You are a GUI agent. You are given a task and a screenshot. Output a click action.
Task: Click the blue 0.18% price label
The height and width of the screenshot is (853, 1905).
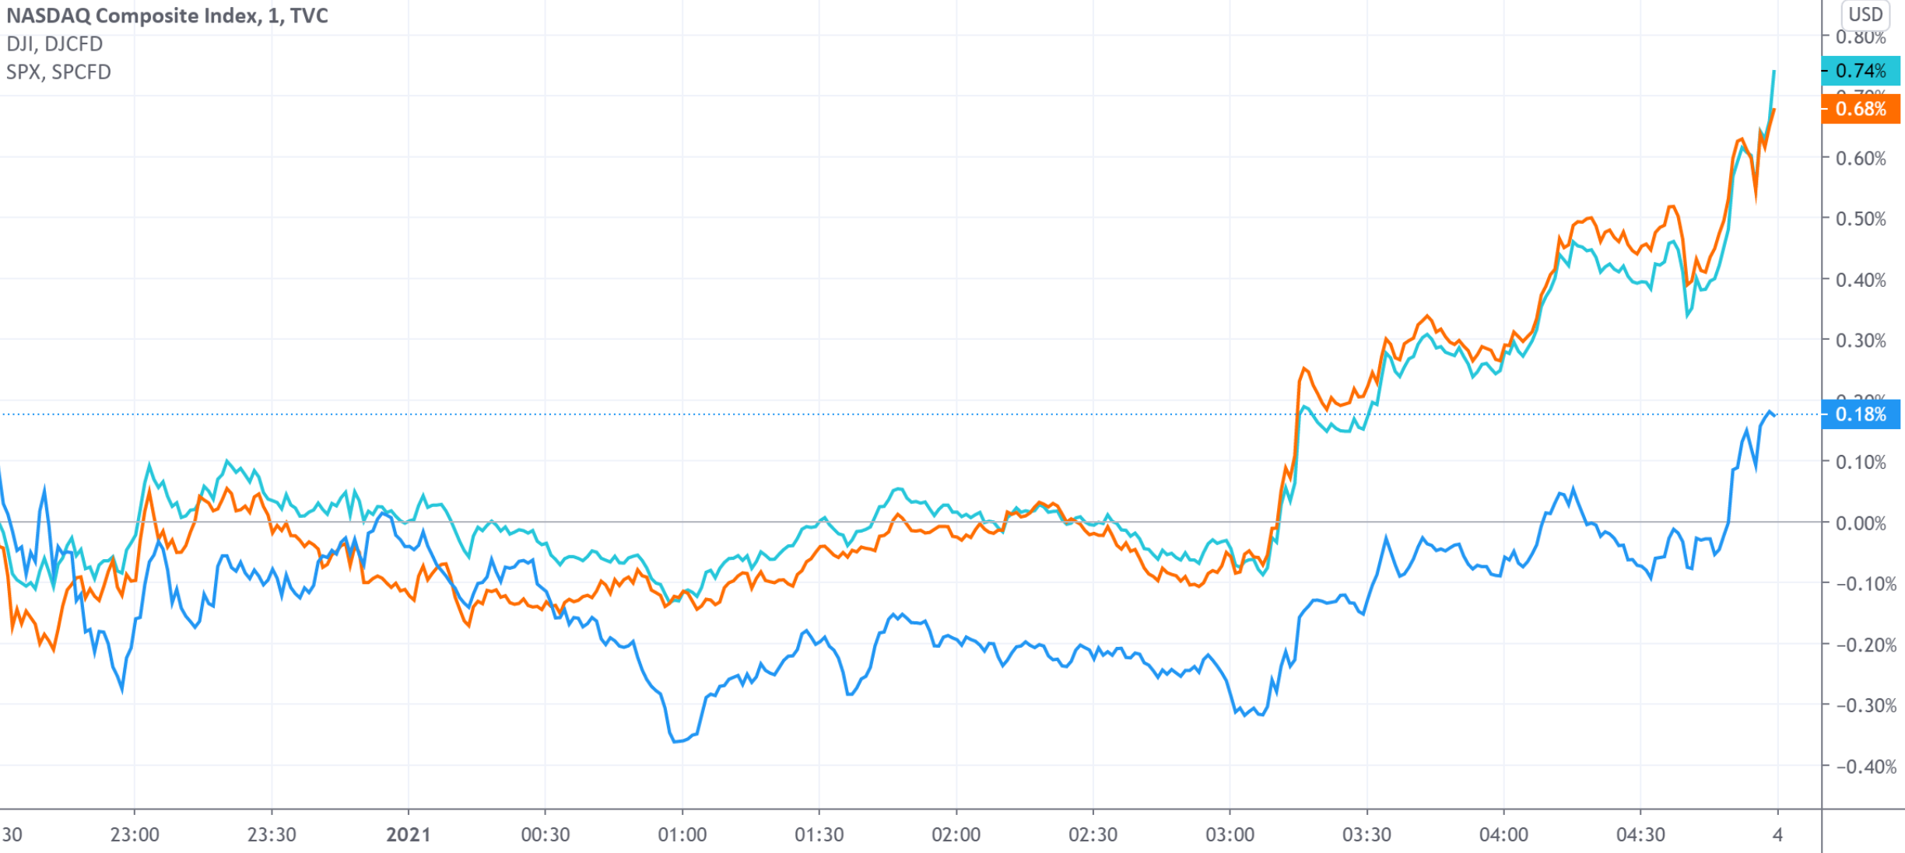click(1860, 414)
